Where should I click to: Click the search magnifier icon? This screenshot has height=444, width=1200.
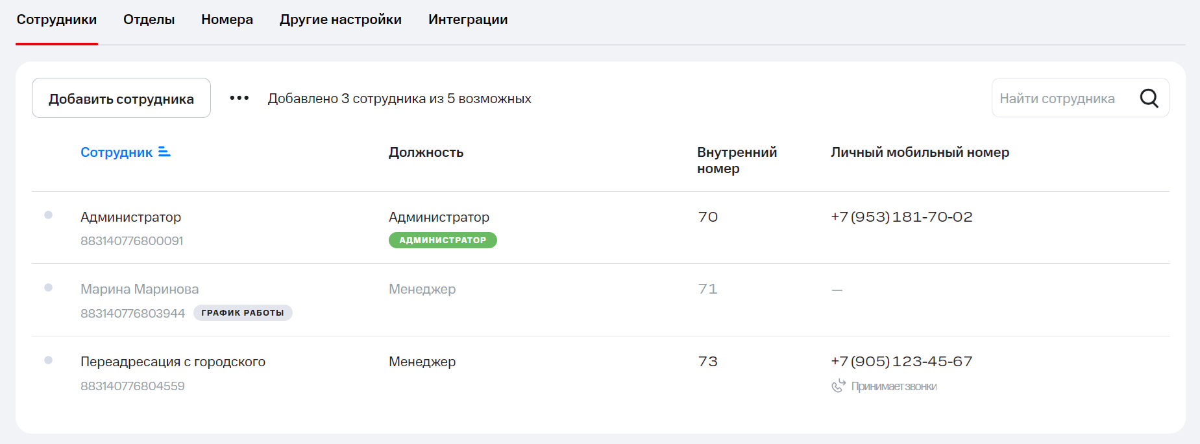(1149, 98)
